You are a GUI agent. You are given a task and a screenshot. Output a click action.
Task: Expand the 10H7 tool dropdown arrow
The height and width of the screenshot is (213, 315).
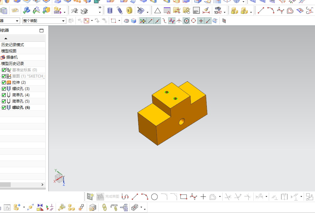224,13
